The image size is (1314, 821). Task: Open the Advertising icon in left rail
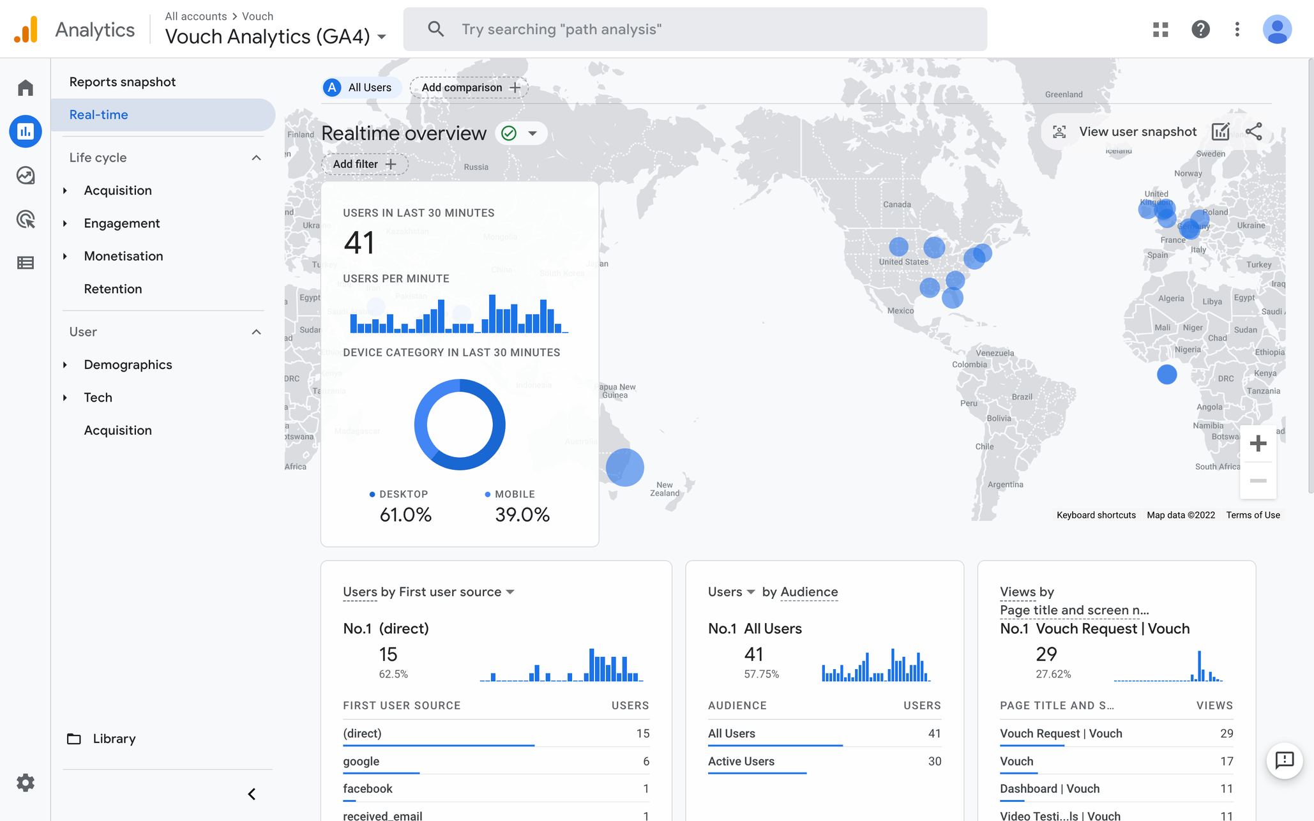pyautogui.click(x=26, y=219)
